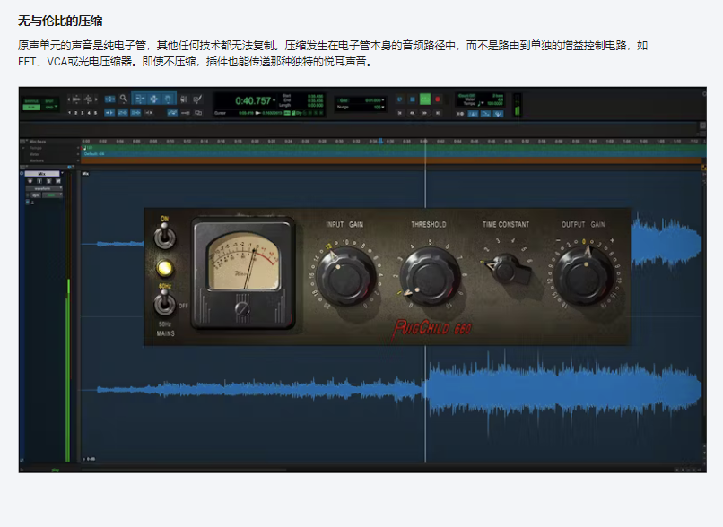Screen dimensions: 723x527
Task: Select the Selector tool icon
Action: [x=154, y=99]
